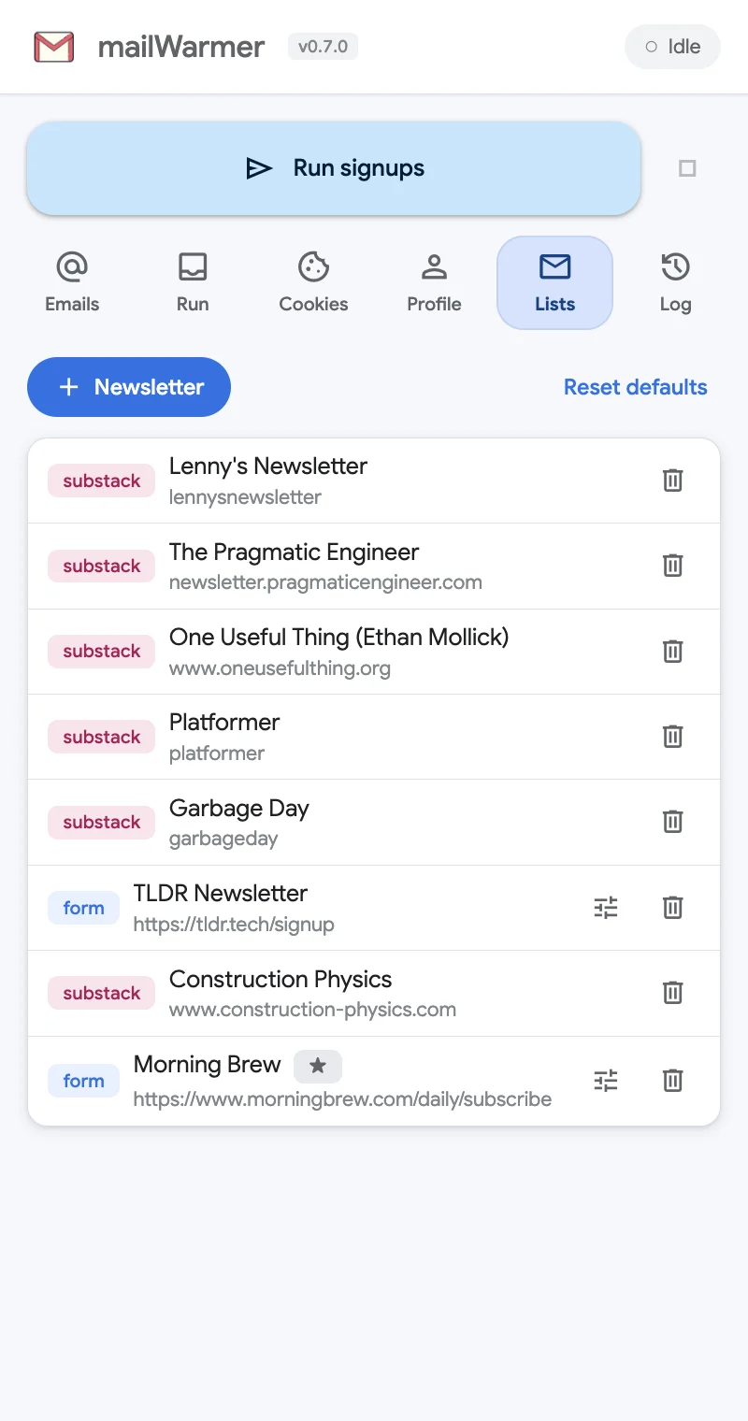Screen dimensions: 748x1421
Task: Click the stop square icon beside Run signups
Action: (x=687, y=168)
